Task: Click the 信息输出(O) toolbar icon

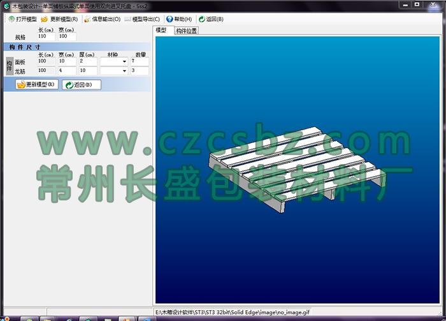Action: 87,19
